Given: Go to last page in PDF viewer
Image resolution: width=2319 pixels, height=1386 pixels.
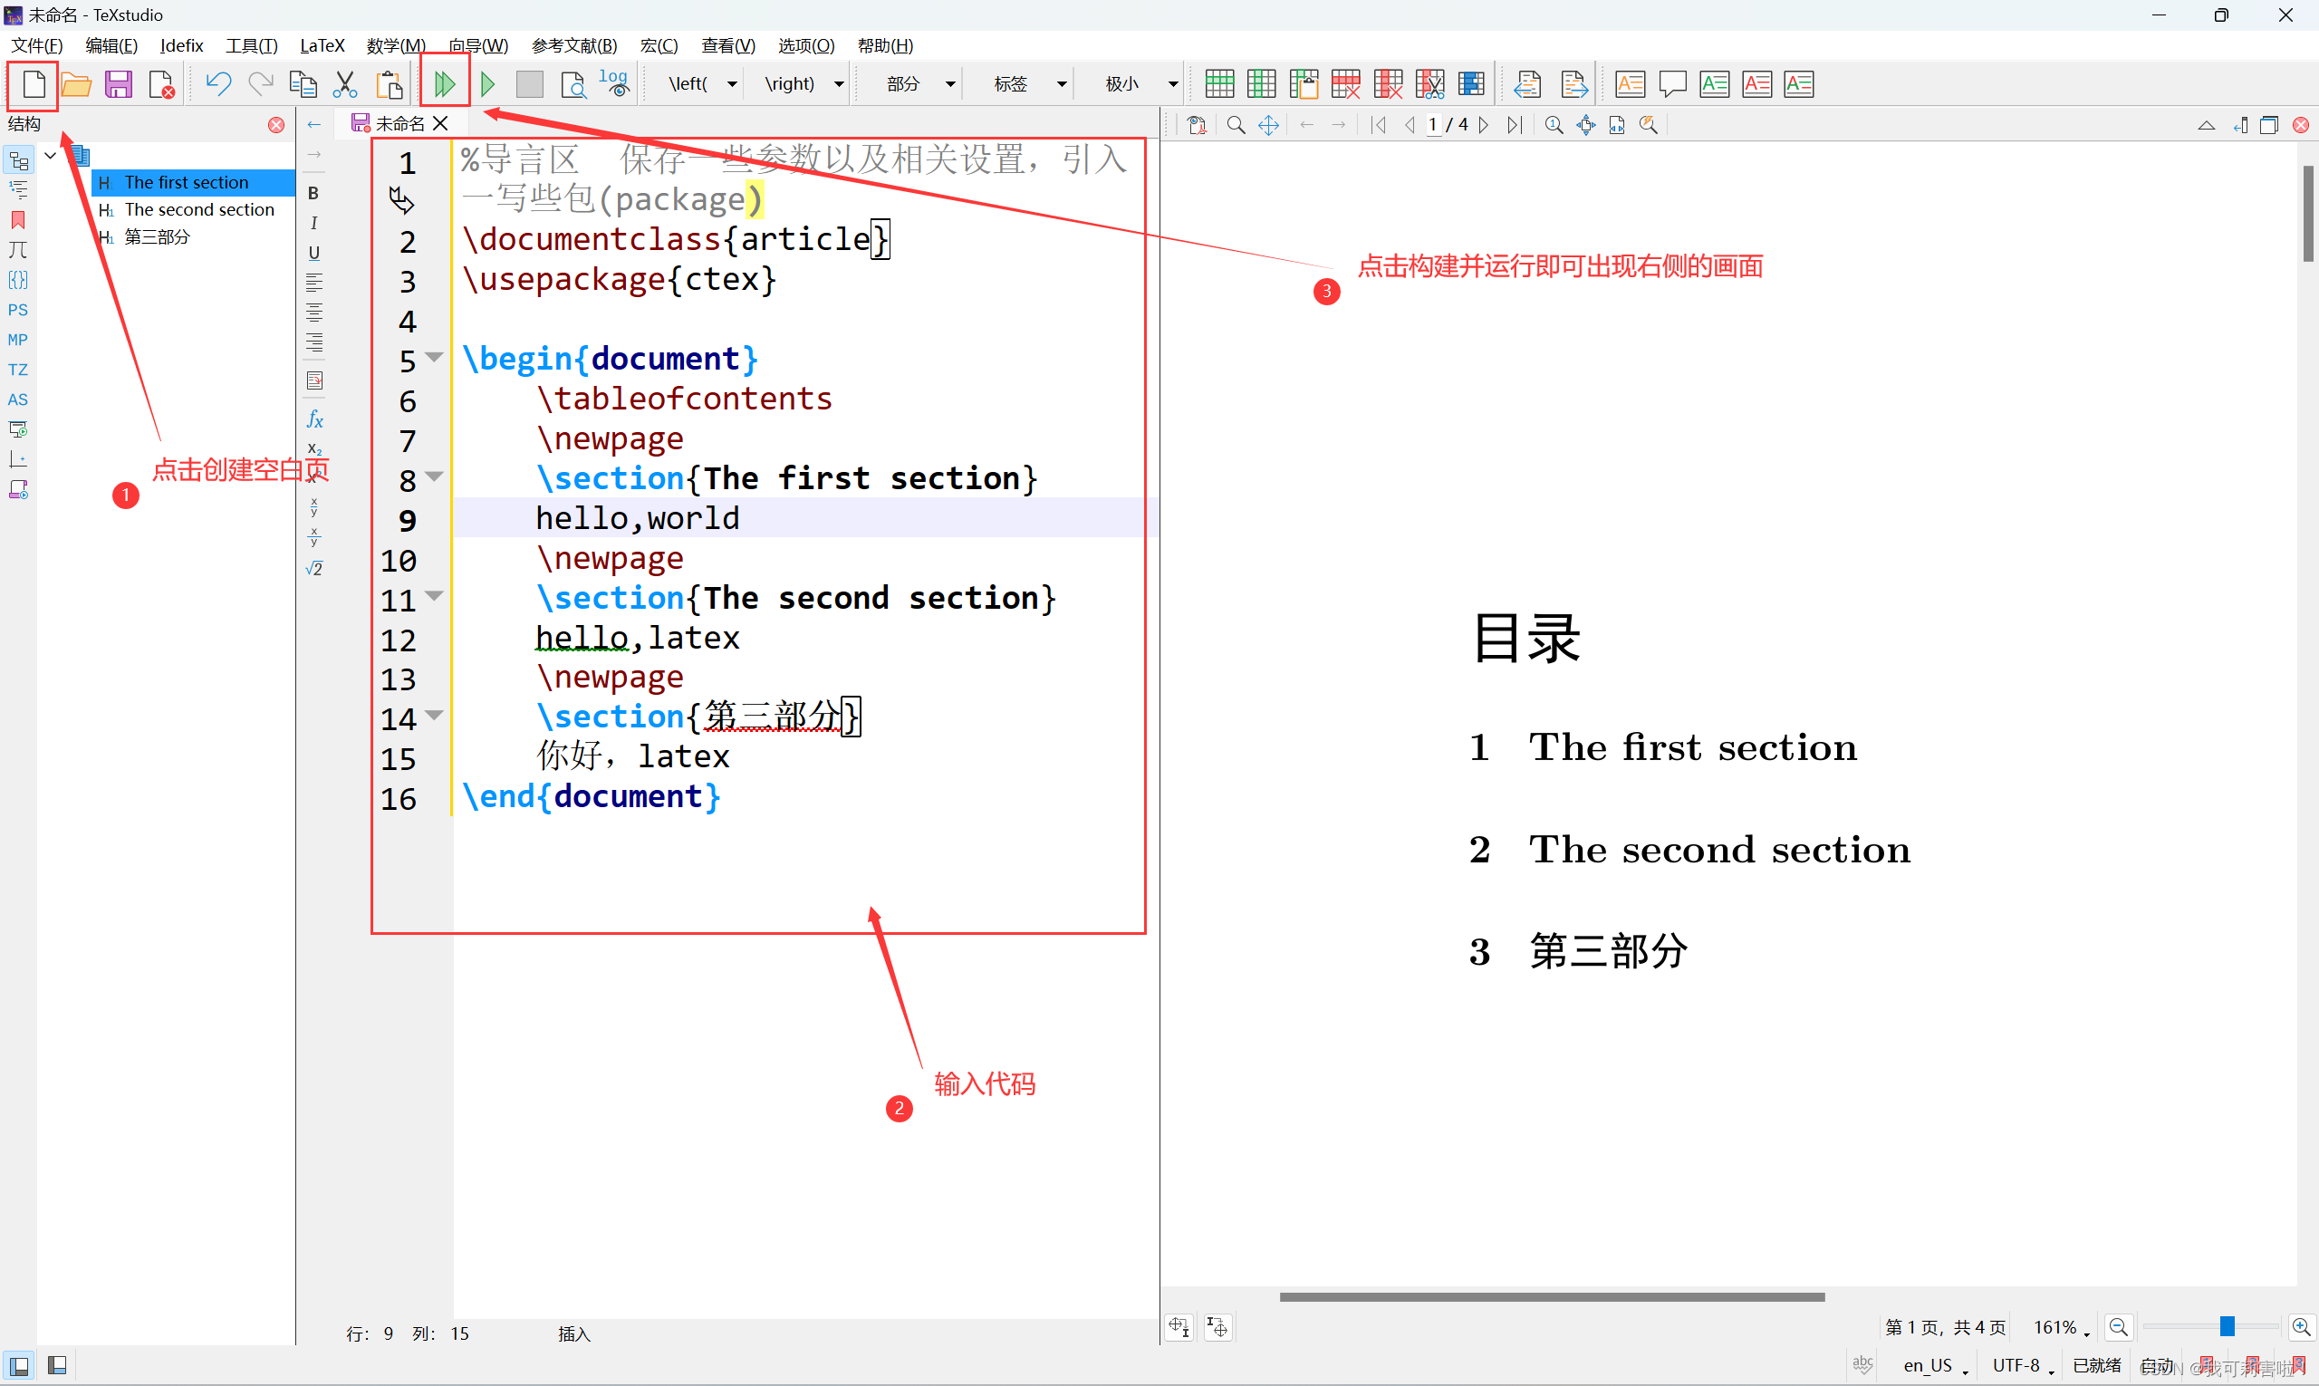Looking at the screenshot, I should coord(1515,124).
